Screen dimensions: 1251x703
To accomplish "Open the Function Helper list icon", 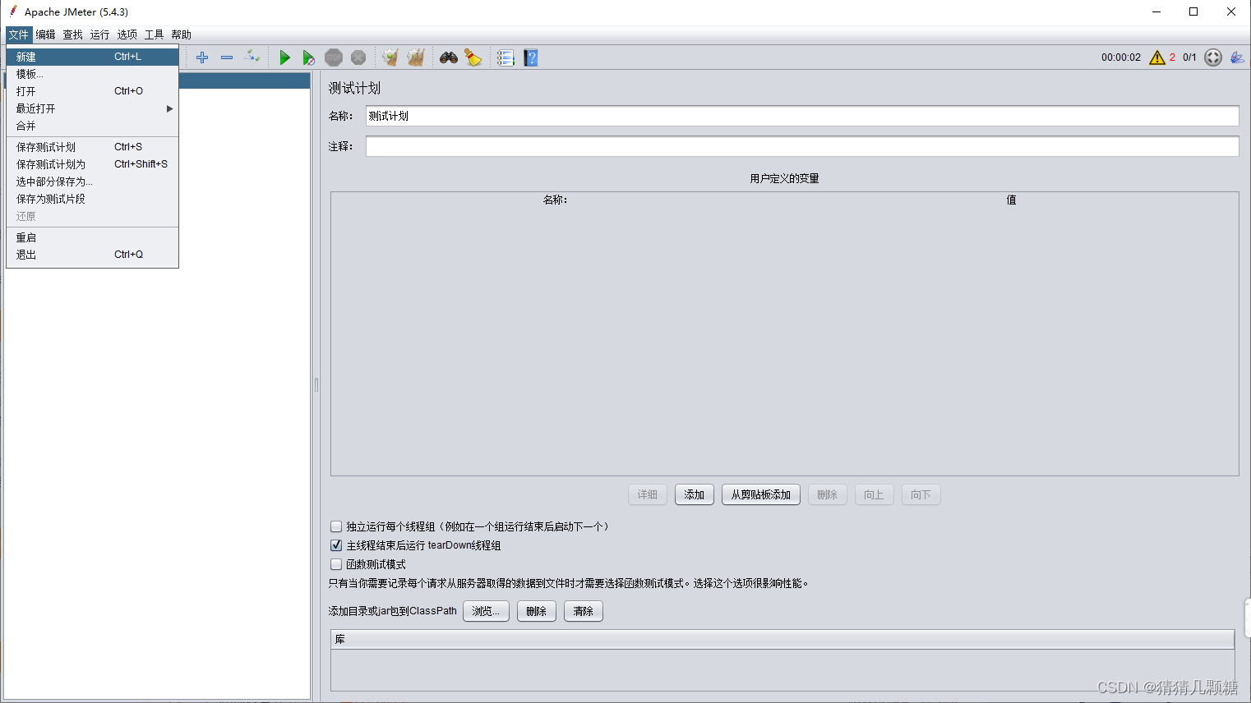I will tap(505, 57).
